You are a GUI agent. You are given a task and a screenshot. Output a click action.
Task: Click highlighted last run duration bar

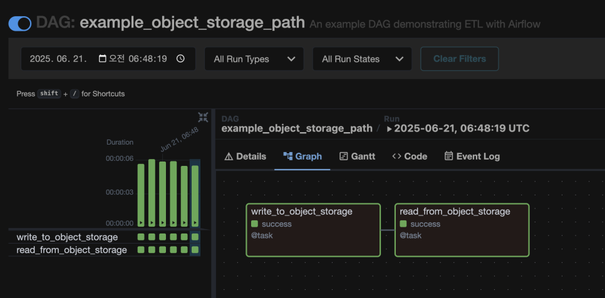coord(195,196)
